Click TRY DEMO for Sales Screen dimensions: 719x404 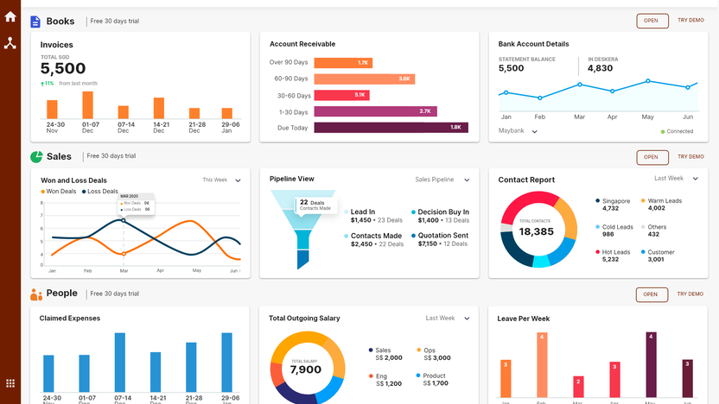[690, 156]
